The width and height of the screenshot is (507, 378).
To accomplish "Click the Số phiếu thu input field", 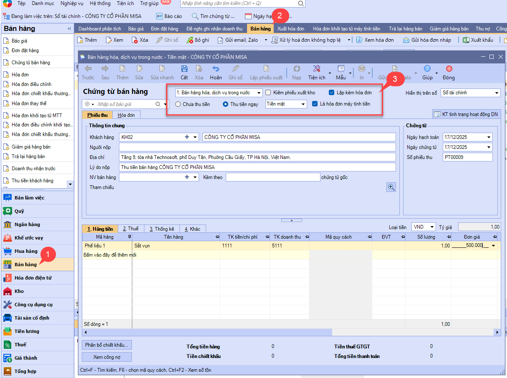I will [467, 157].
